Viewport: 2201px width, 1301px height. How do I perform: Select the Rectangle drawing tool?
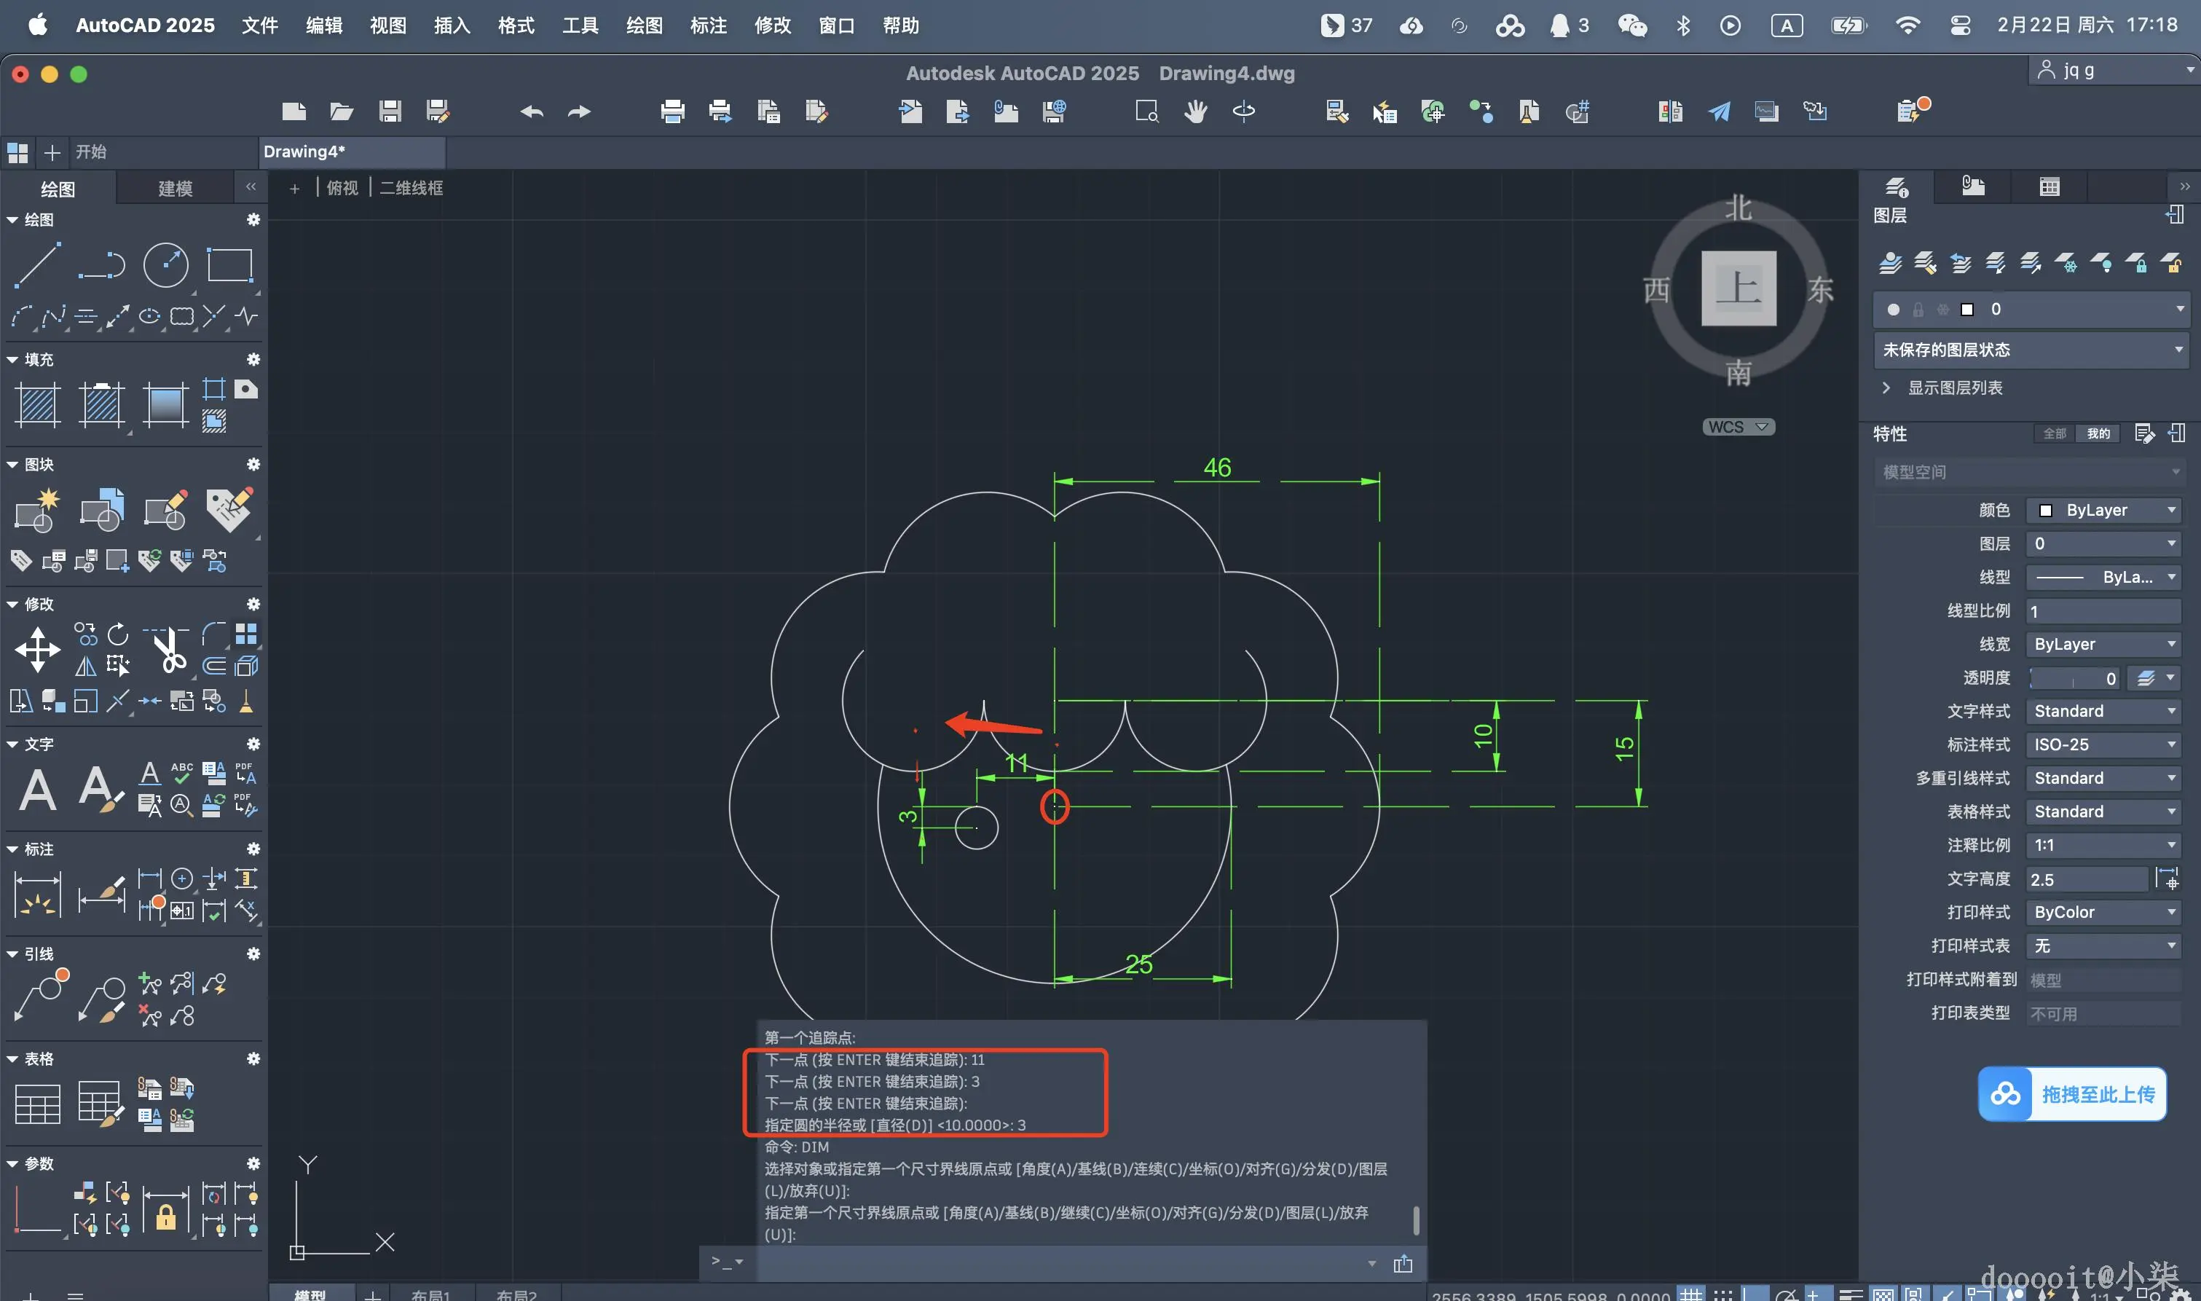click(x=229, y=264)
